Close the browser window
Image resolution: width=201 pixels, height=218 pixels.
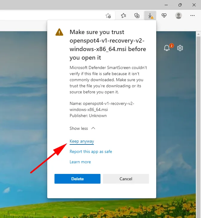[x=194, y=5]
